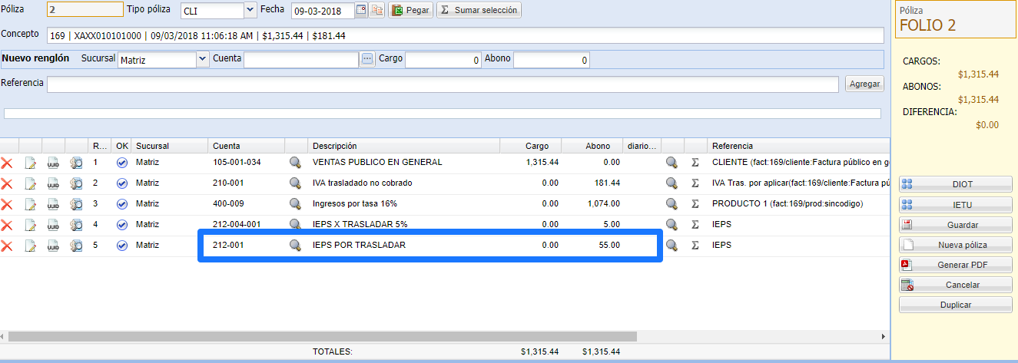Image resolution: width=1018 pixels, height=363 pixels.
Task: Open the calendar picker next to Fecha
Action: pos(362,11)
